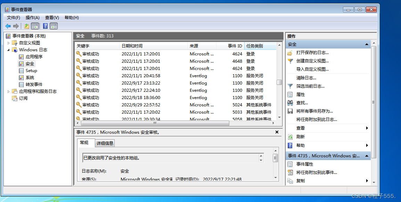
Task: Sort by the 来源 column header
Action: click(202, 46)
